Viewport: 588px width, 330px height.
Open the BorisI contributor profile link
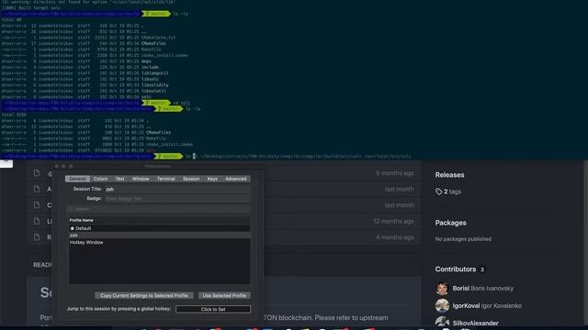pos(461,289)
